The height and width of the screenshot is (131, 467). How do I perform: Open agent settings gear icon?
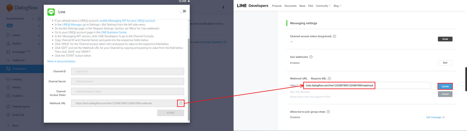[39, 19]
